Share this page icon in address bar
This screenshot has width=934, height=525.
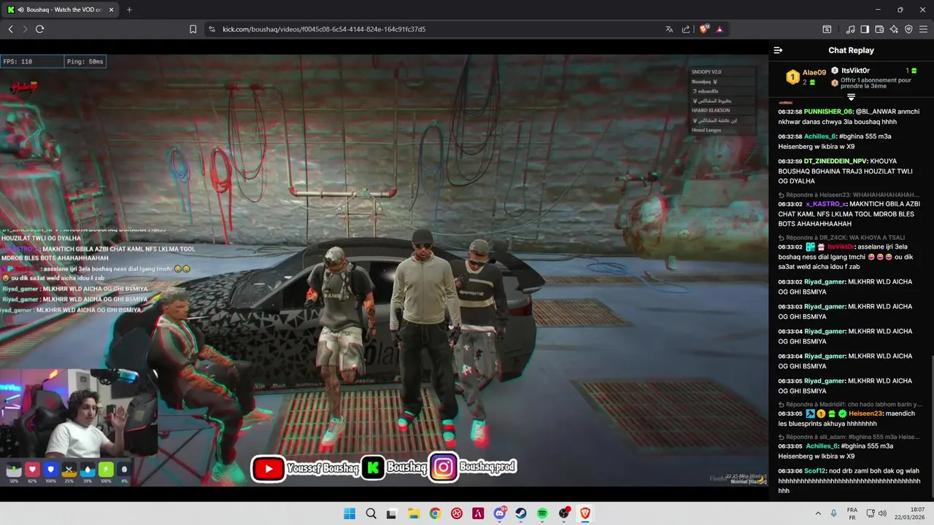(686, 29)
